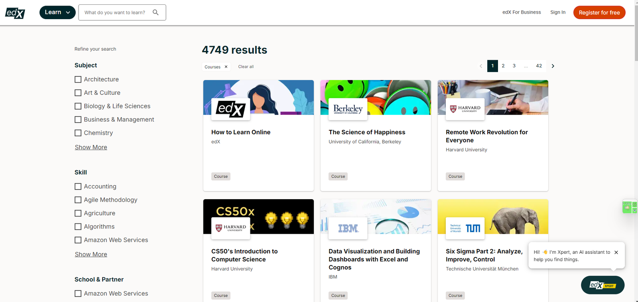Check the Agile Methodology filter
This screenshot has width=638, height=302.
click(x=78, y=200)
